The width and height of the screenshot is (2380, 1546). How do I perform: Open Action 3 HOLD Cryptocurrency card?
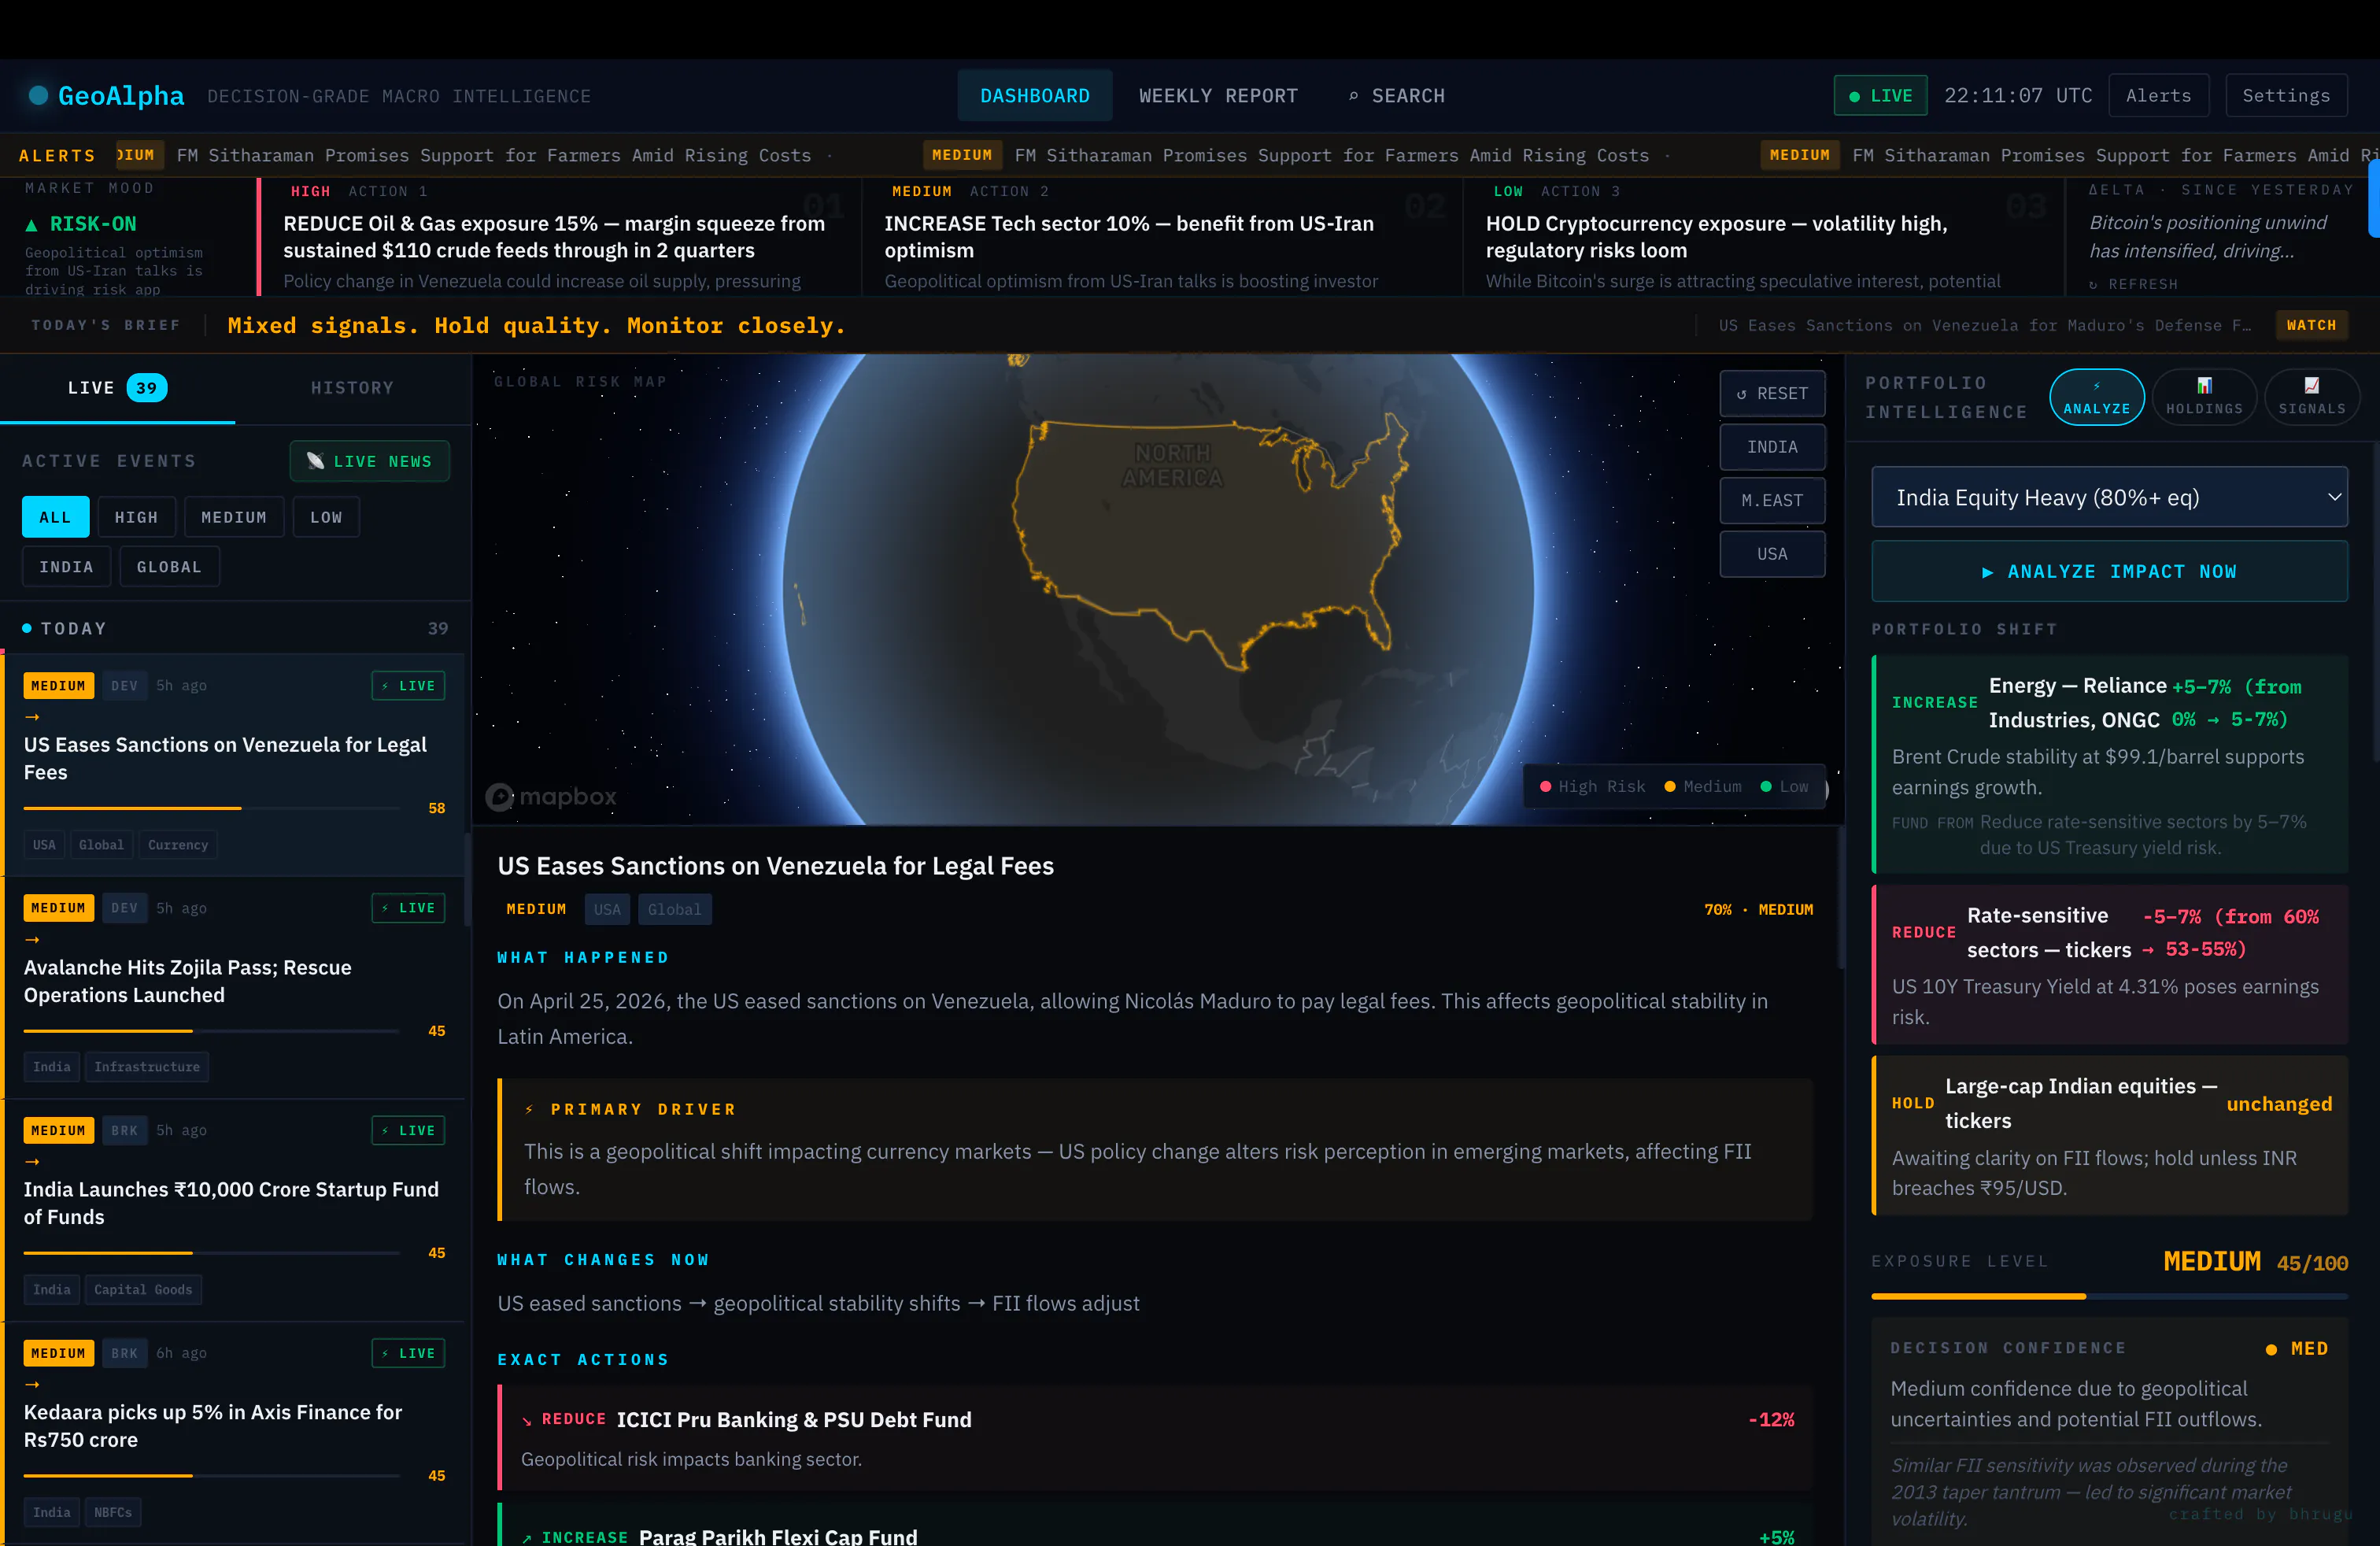tap(1764, 237)
